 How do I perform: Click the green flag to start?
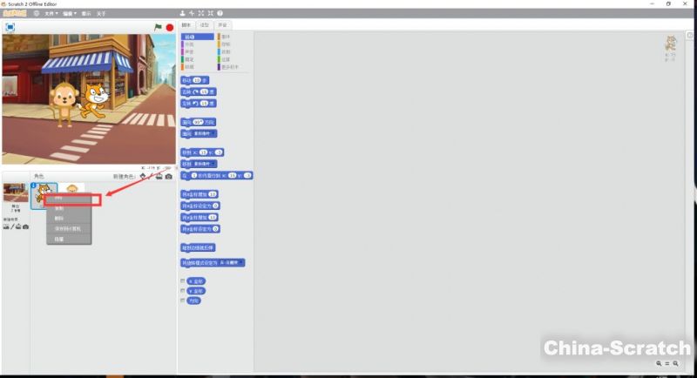click(x=158, y=27)
